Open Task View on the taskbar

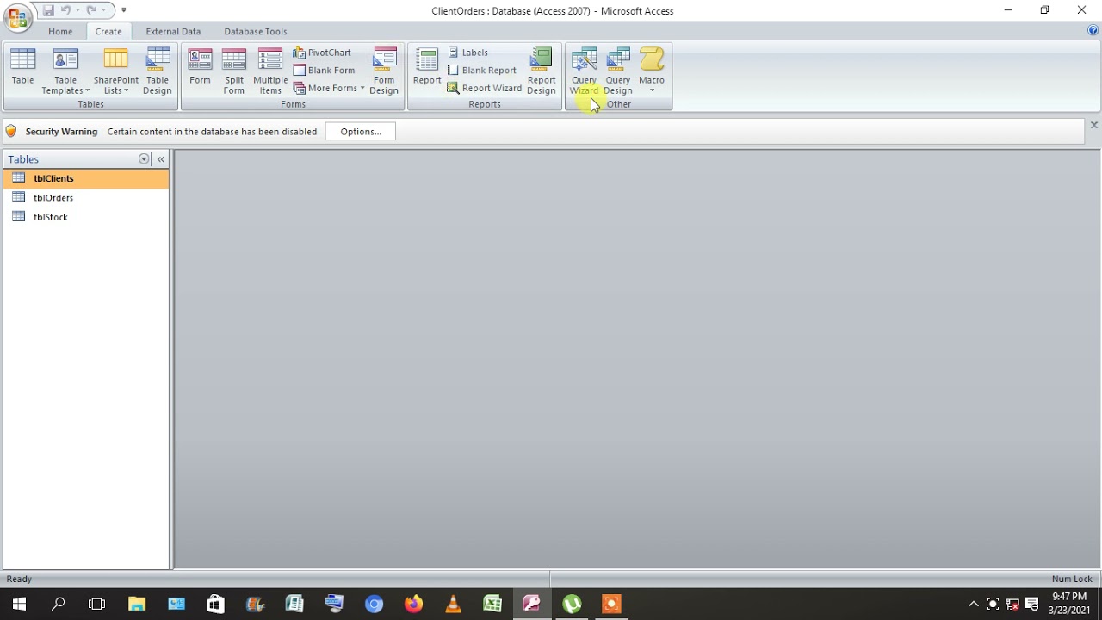click(96, 604)
